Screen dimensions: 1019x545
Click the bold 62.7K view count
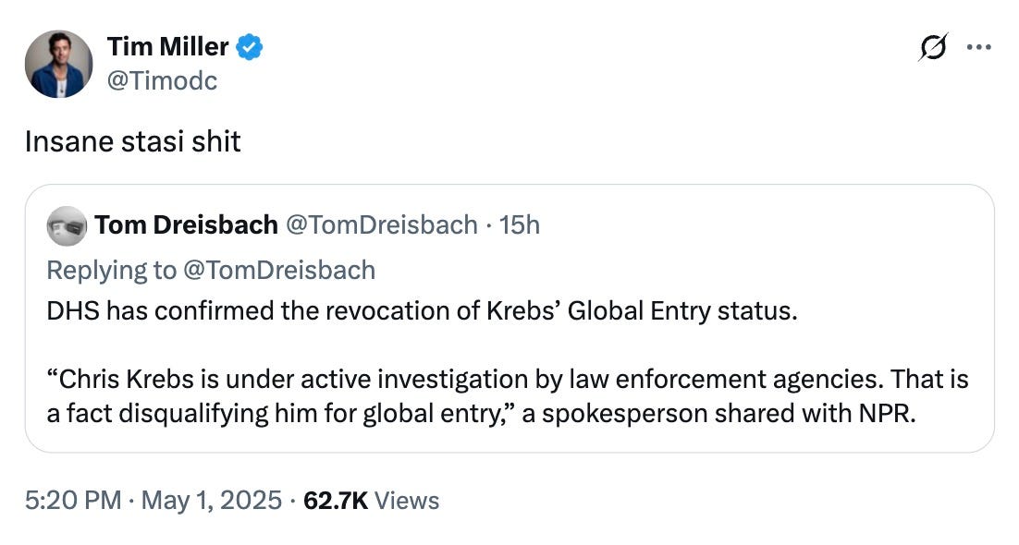click(336, 501)
